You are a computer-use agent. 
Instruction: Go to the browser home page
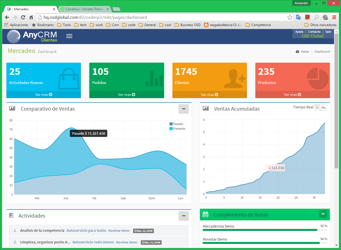pyautogui.click(x=31, y=17)
